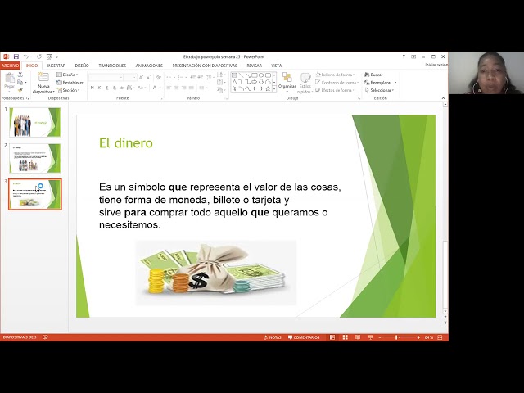
Task: Select the oval shape in shapes gallery
Action: [x=261, y=75]
